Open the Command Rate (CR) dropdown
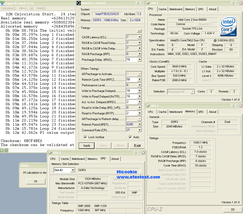Screen dimensions: 243x214 click(x=140, y=130)
